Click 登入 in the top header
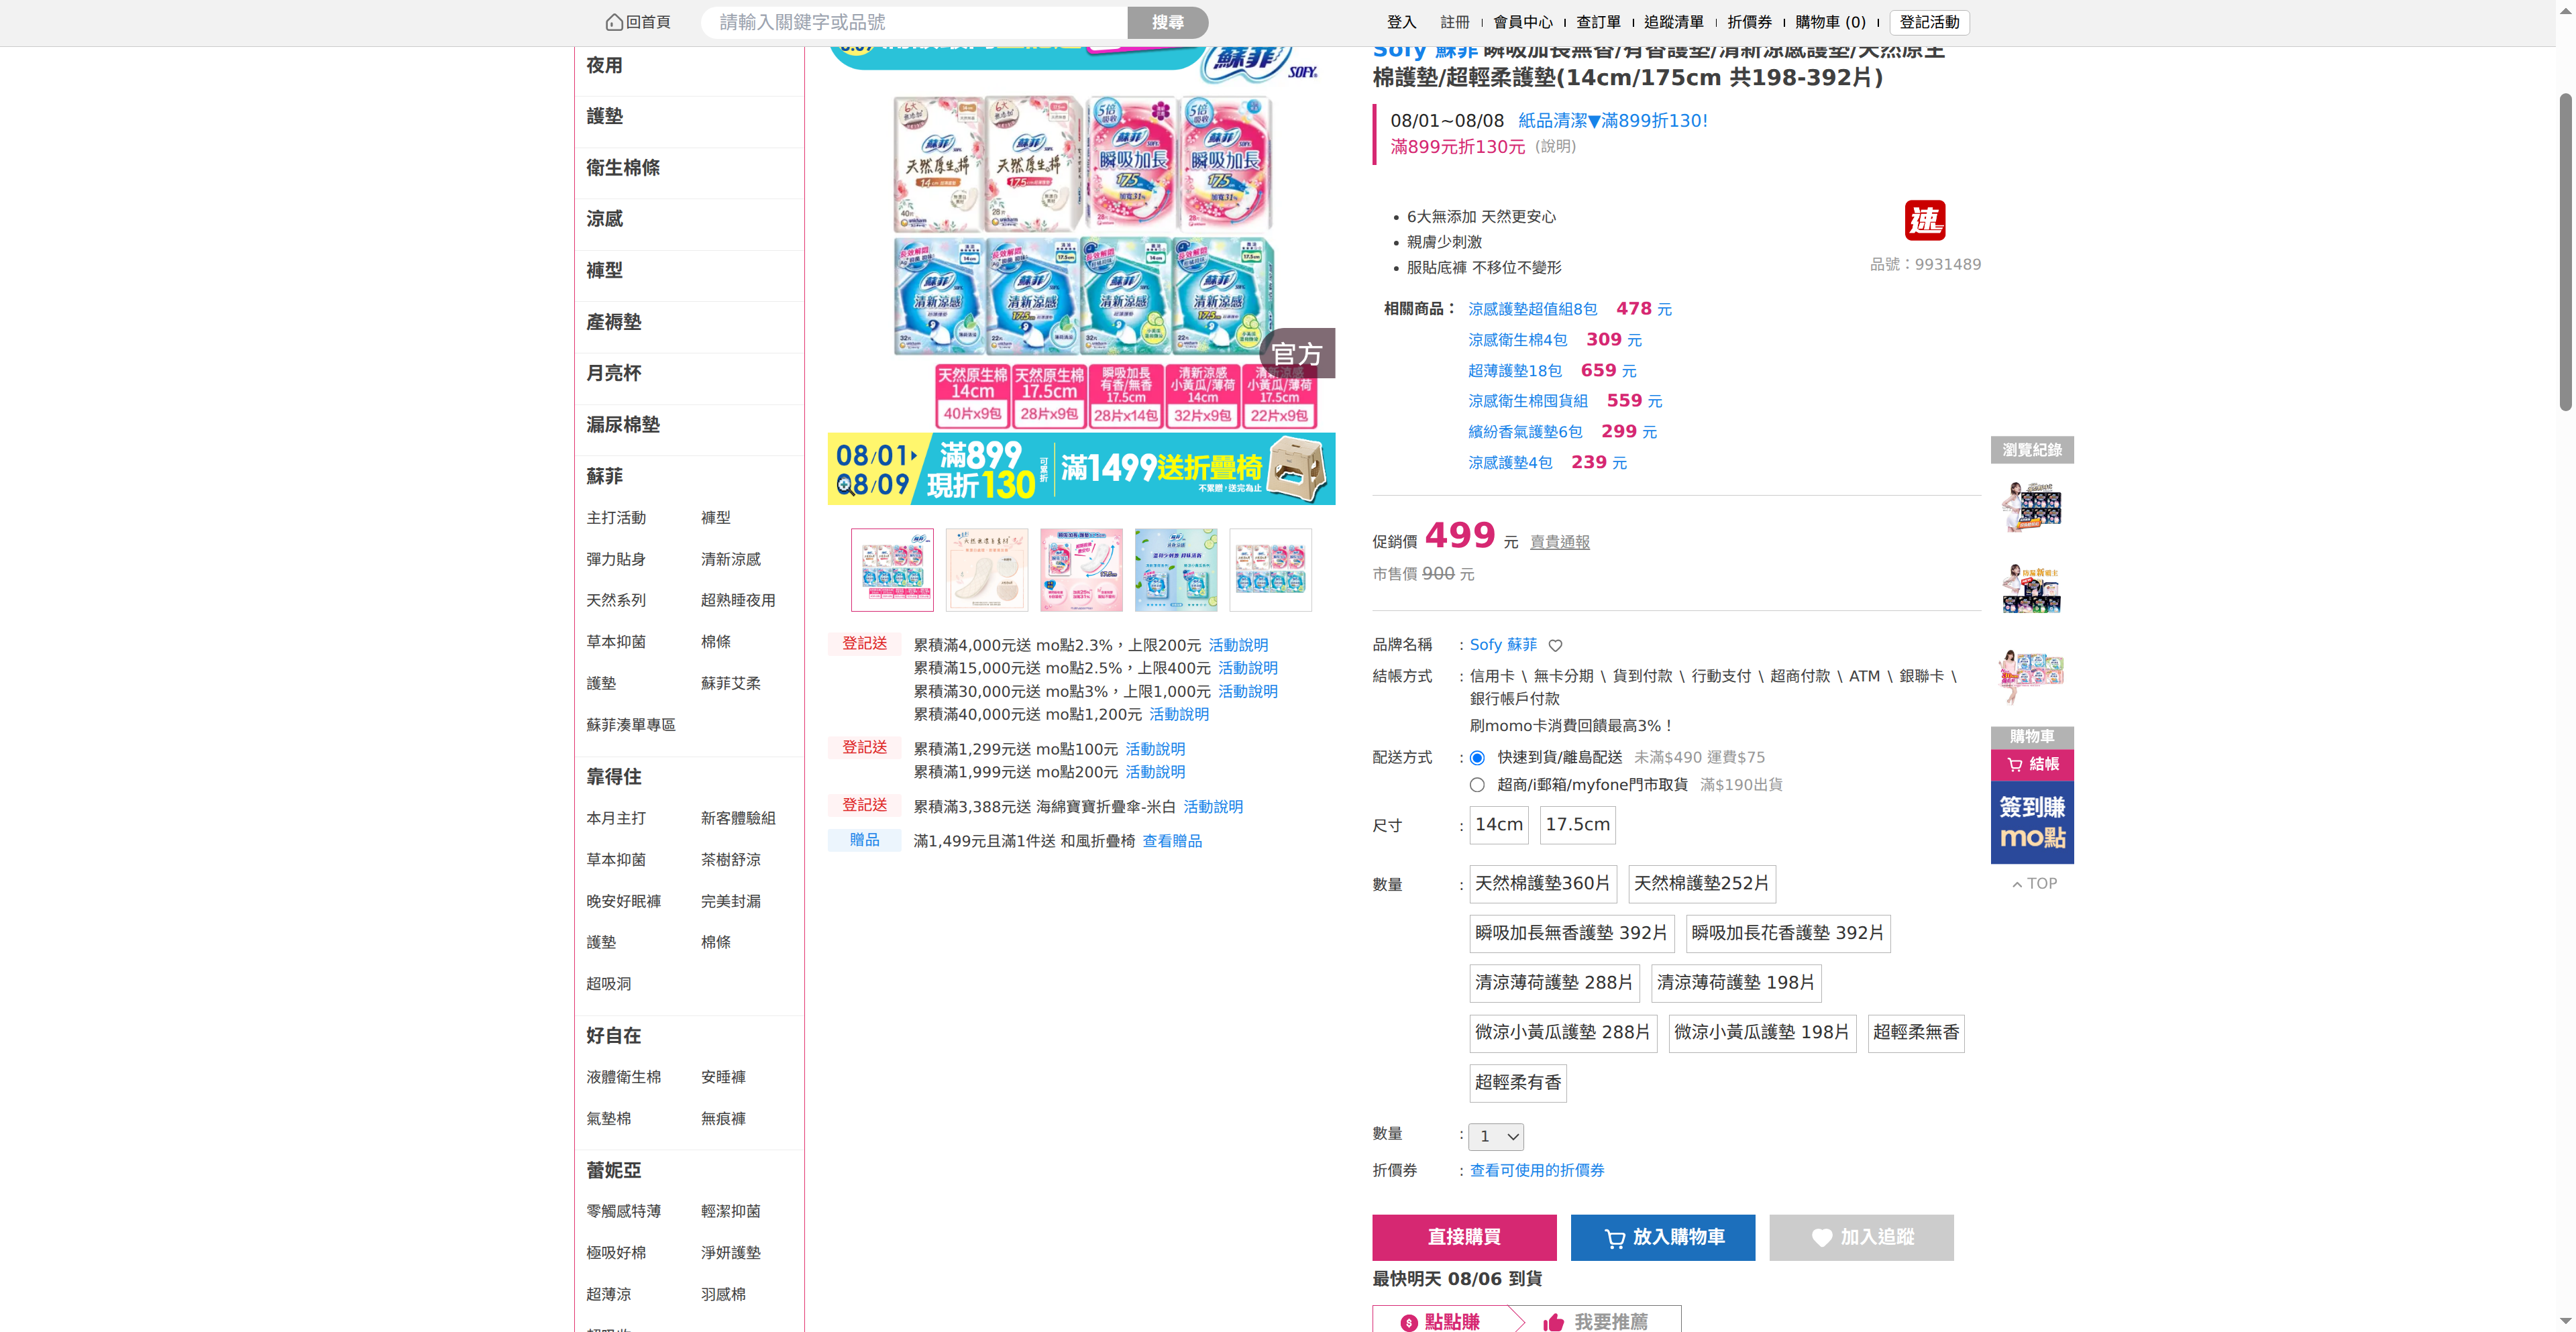This screenshot has height=1332, width=2576. tap(1401, 23)
